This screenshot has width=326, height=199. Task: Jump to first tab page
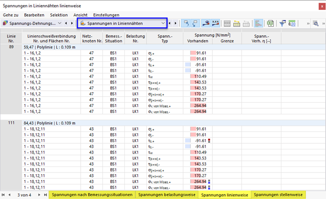point(3,195)
